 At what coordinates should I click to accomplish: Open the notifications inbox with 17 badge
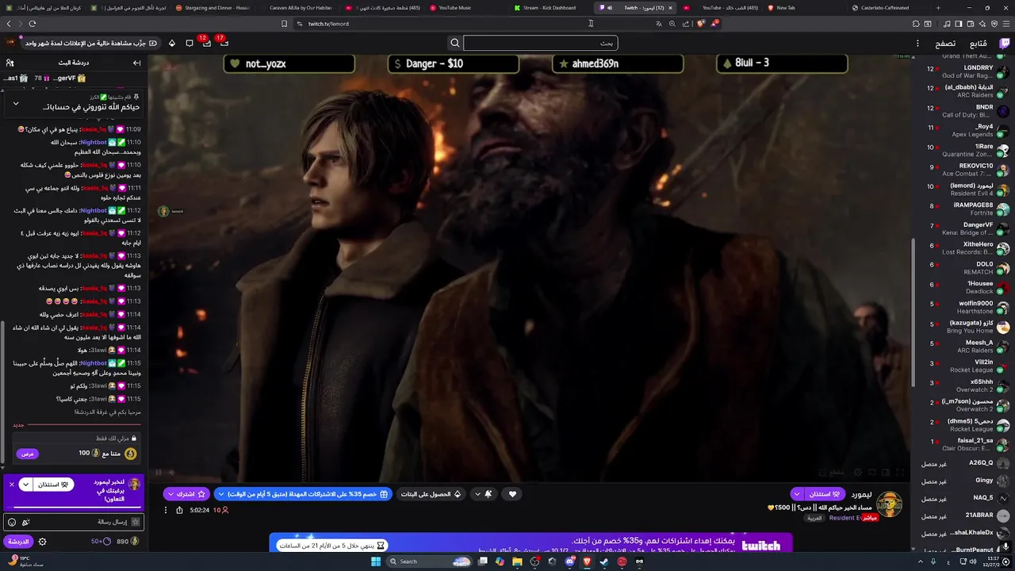224,43
